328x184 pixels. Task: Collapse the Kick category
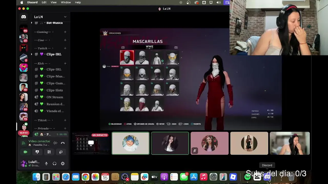pos(42,63)
